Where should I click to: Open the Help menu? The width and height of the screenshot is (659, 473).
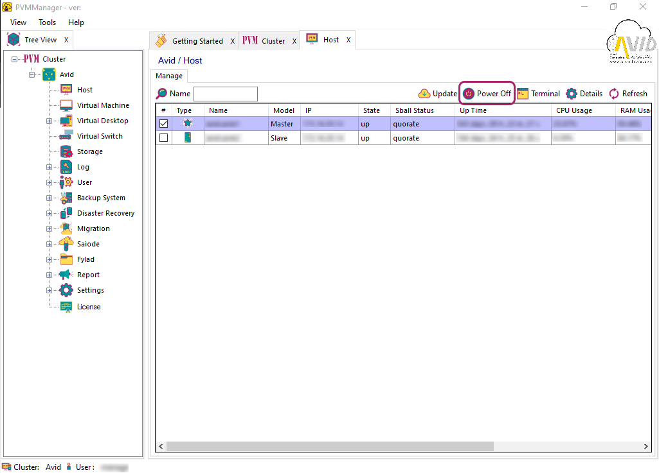(76, 22)
